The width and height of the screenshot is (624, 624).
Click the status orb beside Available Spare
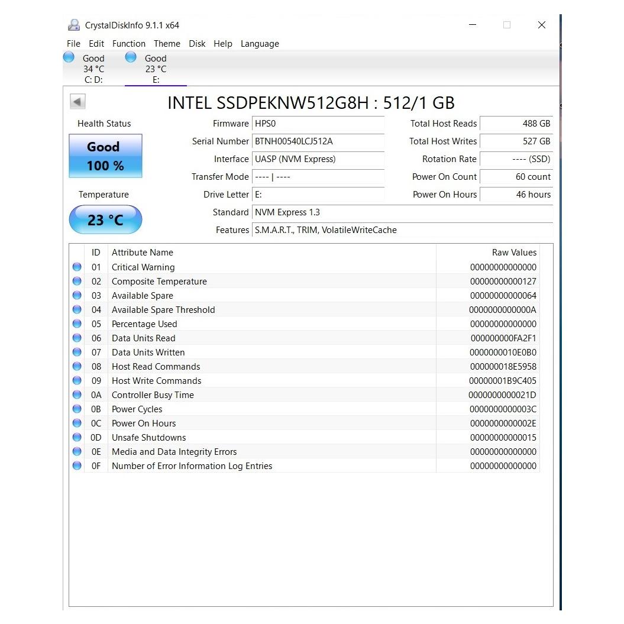pyautogui.click(x=77, y=296)
